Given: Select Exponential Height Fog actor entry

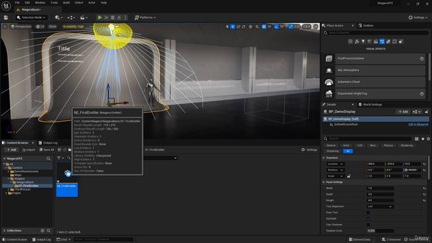Looking at the screenshot, I should pyautogui.click(x=375, y=94).
